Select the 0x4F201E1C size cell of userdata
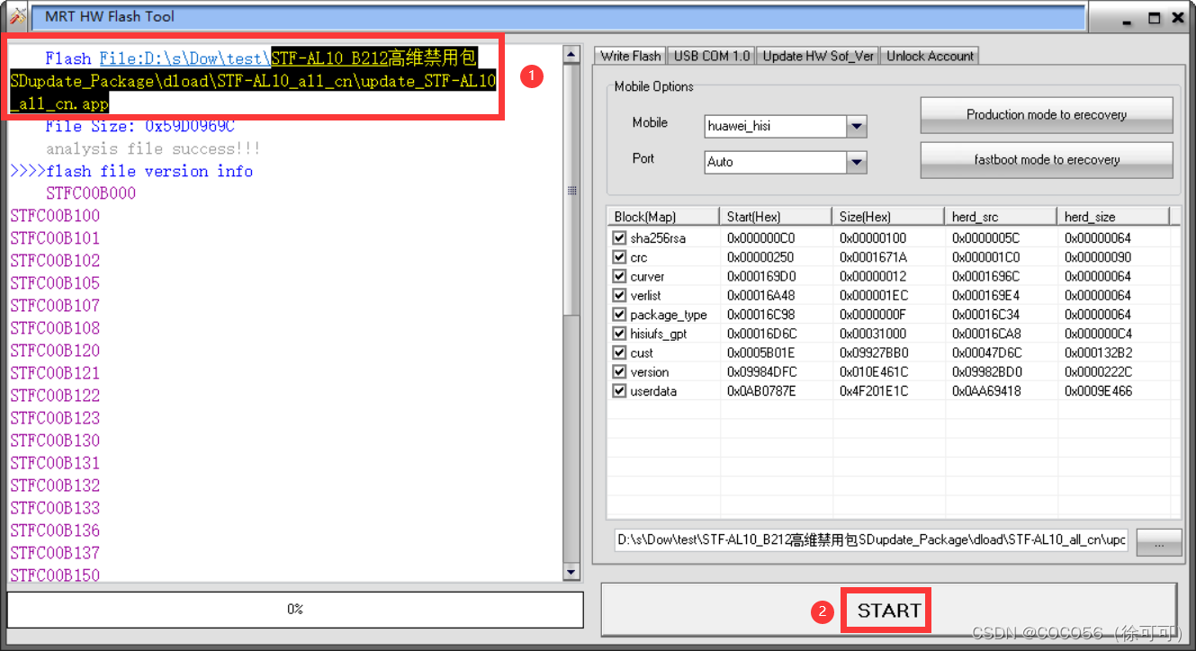 [873, 391]
